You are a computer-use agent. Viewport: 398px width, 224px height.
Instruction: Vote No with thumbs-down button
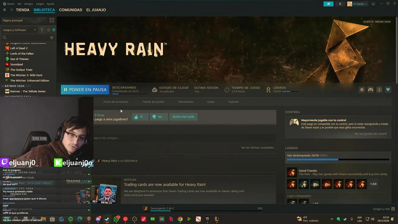[x=159, y=117]
